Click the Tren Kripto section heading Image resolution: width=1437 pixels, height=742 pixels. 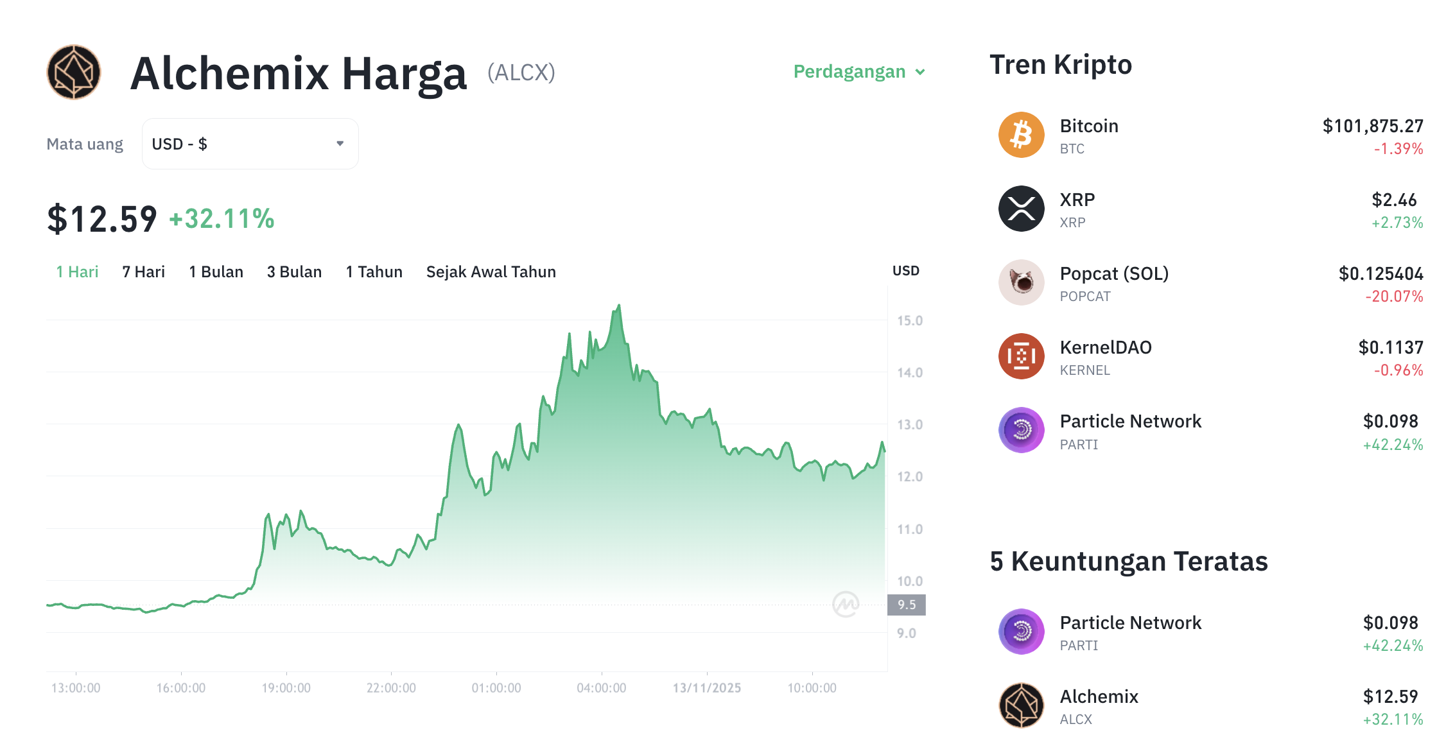[x=1061, y=64]
